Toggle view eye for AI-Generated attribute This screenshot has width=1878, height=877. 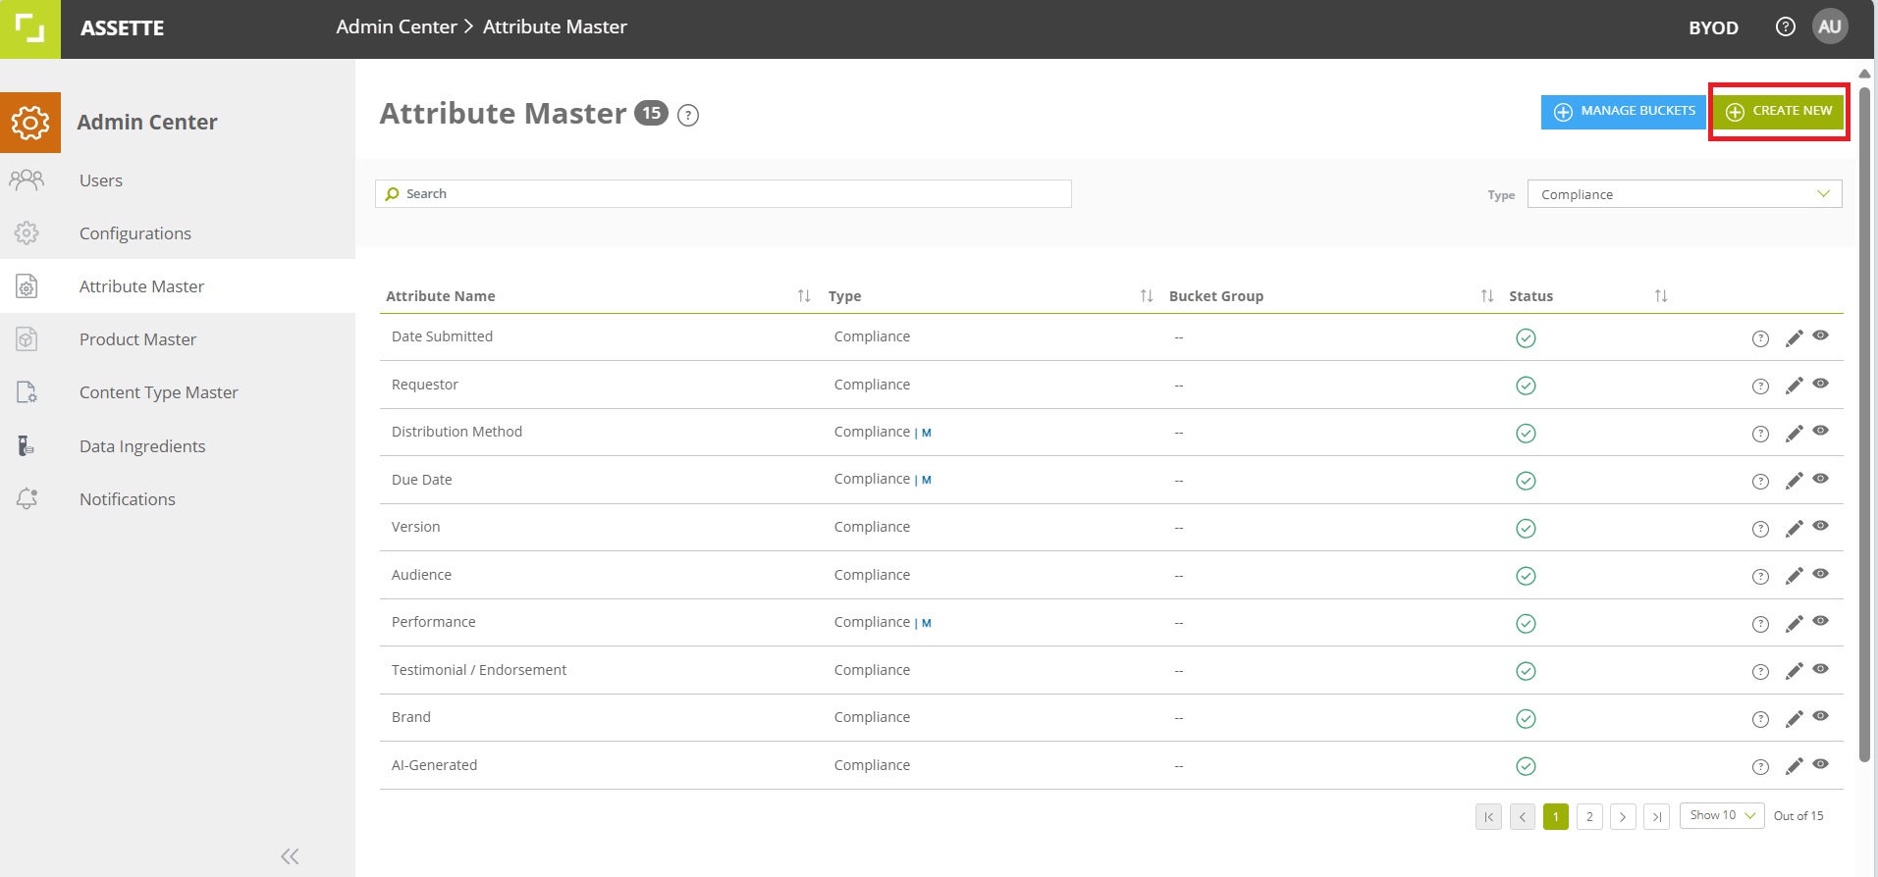tap(1820, 763)
